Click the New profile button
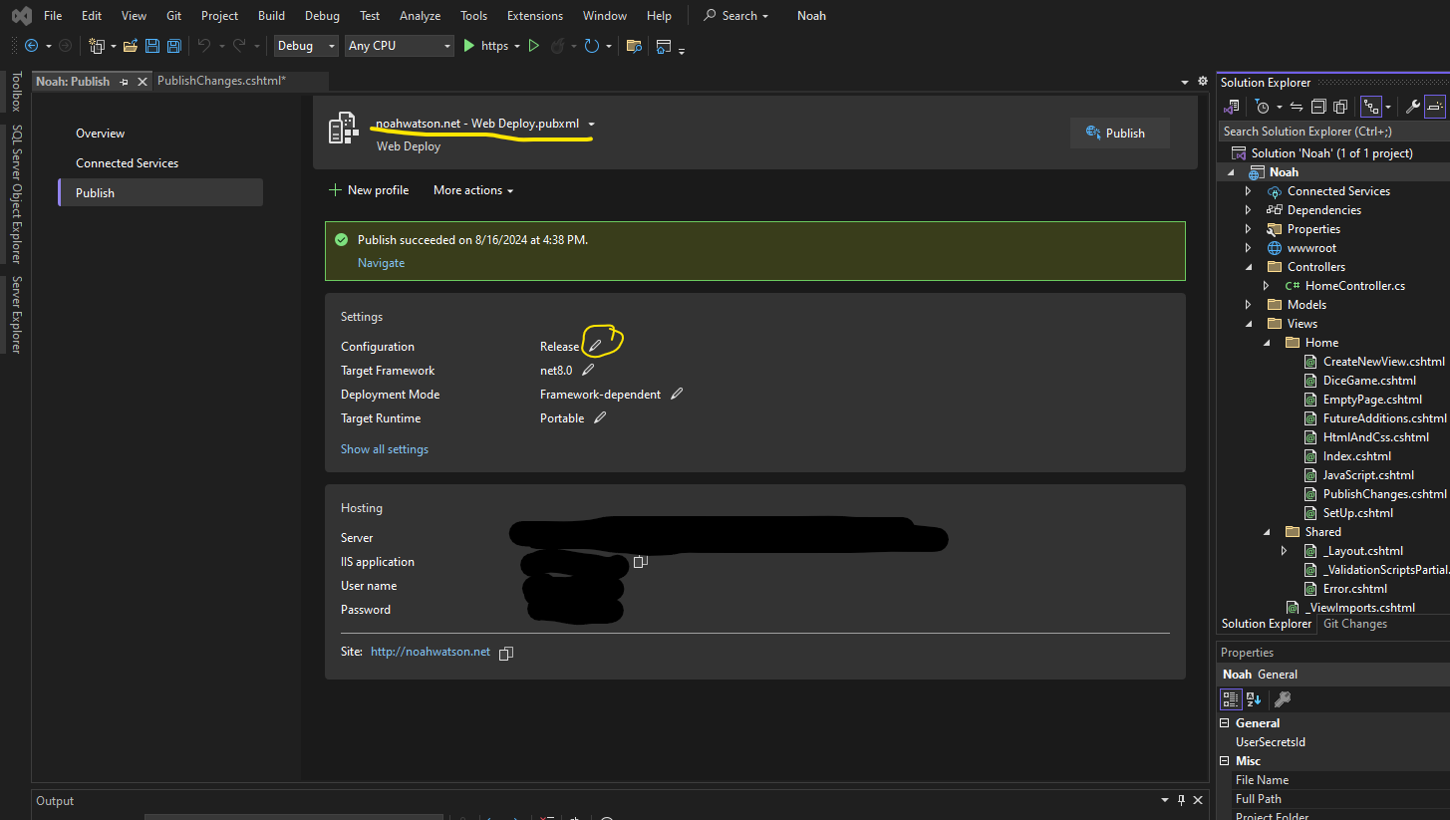1450x820 pixels. click(x=369, y=190)
